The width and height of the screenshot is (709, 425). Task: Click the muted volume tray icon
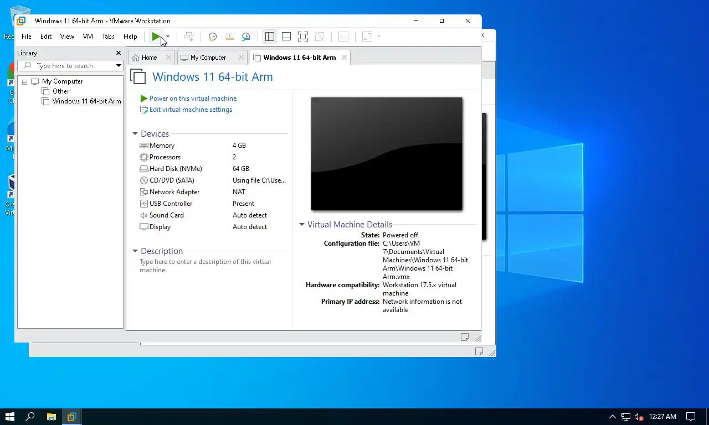pyautogui.click(x=639, y=417)
